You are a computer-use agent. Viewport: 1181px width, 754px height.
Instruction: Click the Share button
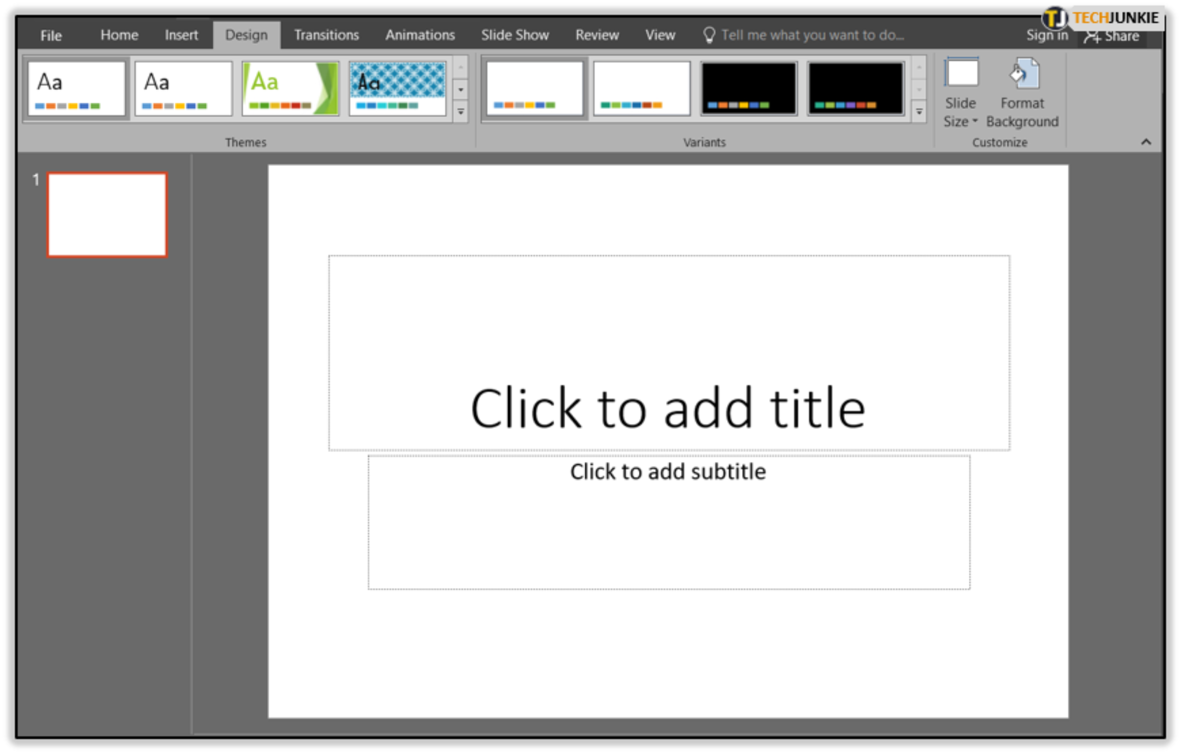[1114, 35]
